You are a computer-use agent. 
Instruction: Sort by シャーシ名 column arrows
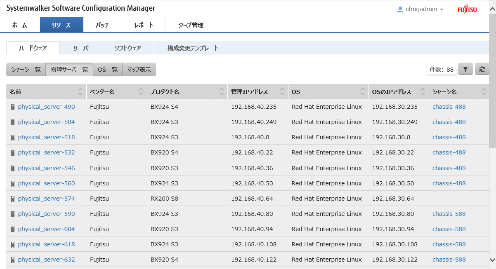[x=484, y=91]
